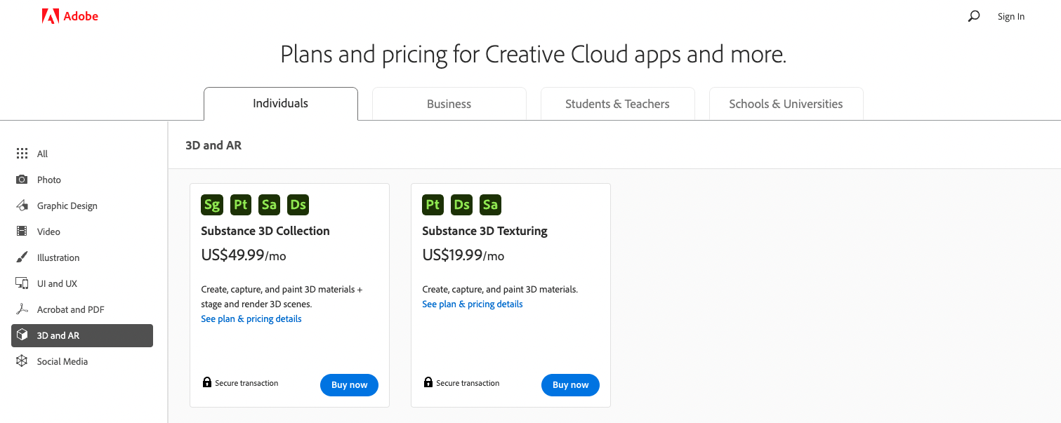Choose Video category label
Image resolution: width=1061 pixels, height=423 pixels.
[x=48, y=231]
